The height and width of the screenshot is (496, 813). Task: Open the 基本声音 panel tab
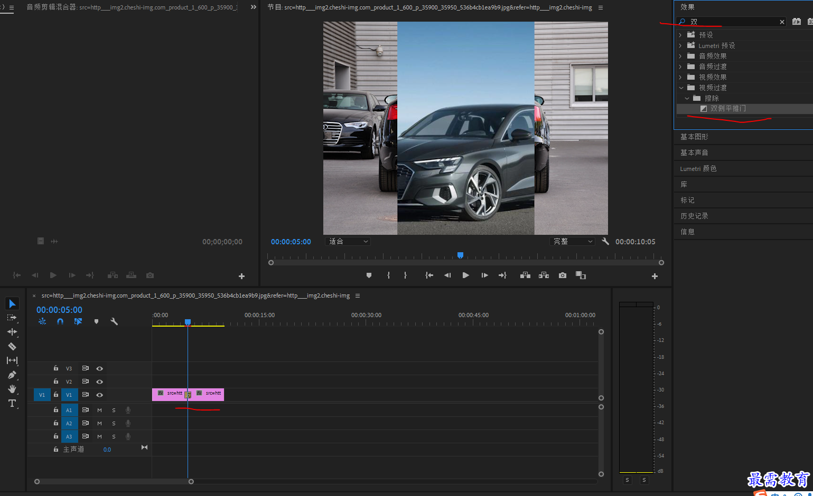(694, 152)
